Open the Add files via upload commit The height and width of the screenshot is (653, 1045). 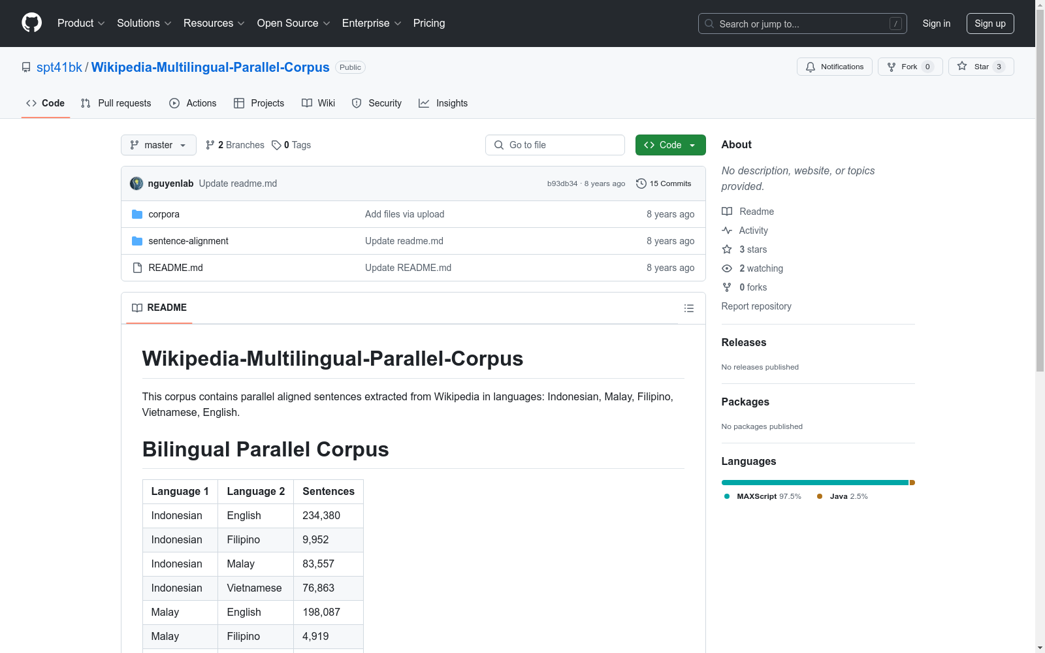(404, 214)
